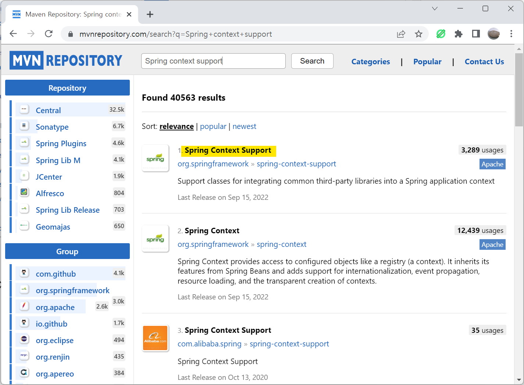Click the Geomajas repository icon
Image resolution: width=524 pixels, height=385 pixels.
coord(24,226)
